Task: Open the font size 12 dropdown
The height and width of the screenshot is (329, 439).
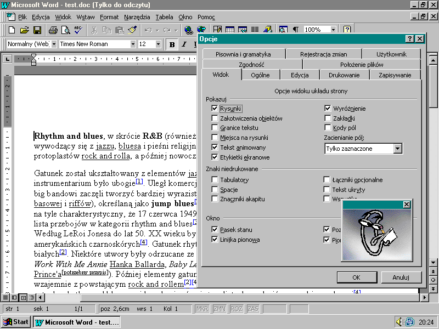Action: click(158, 44)
